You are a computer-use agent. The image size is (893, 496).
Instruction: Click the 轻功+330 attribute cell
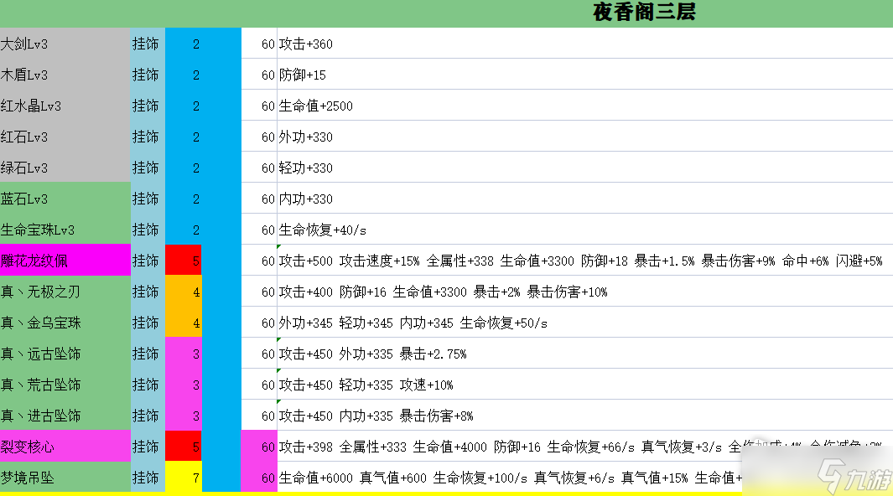(x=585, y=168)
